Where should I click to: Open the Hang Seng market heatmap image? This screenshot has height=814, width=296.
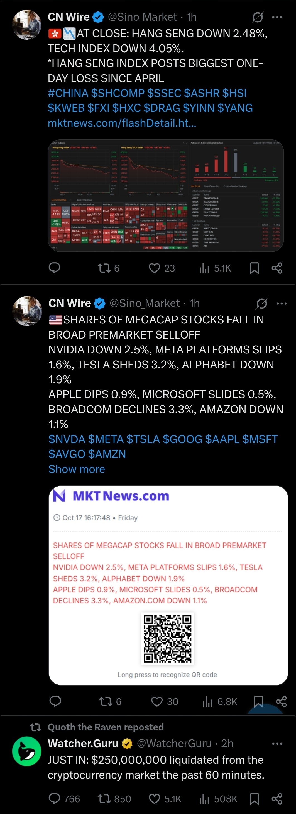coord(166,196)
